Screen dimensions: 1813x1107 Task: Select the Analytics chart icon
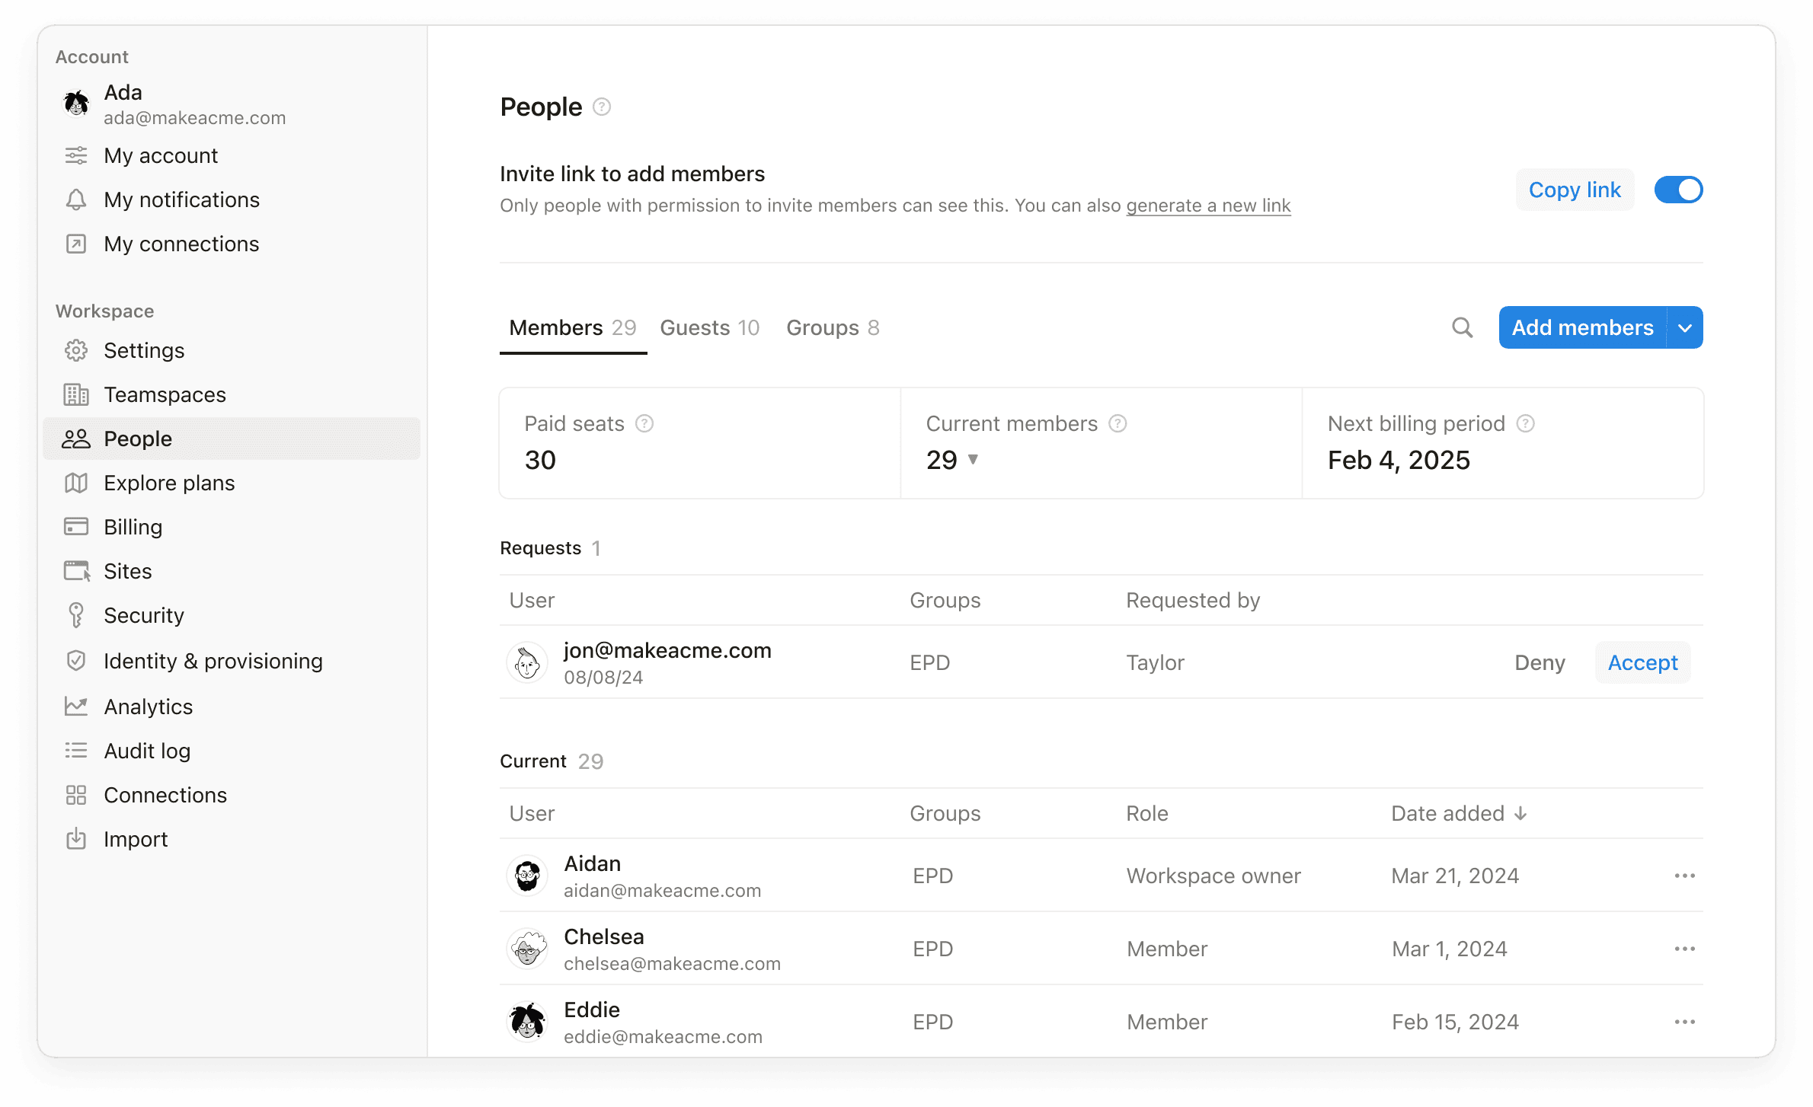tap(76, 706)
